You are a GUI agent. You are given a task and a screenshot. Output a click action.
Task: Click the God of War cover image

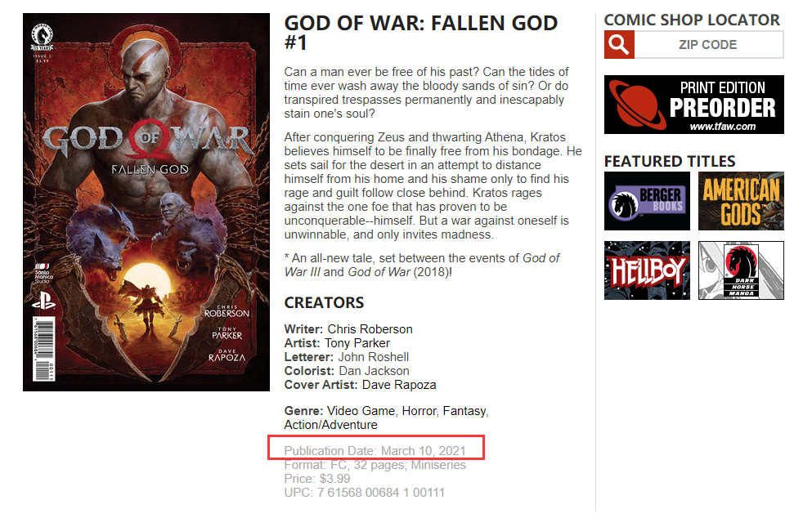146,203
